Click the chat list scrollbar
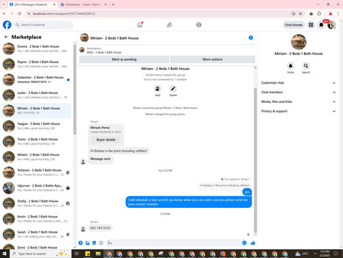Screen dimensions: 343x258 click(75, 89)
